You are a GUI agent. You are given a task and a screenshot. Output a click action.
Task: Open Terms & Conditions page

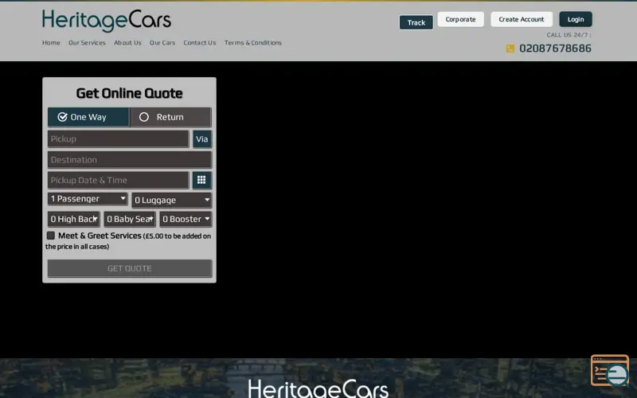tap(253, 43)
